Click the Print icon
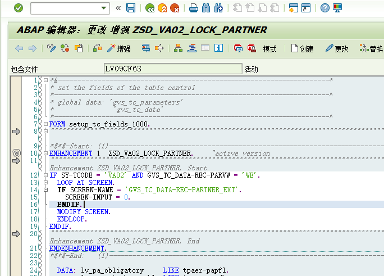 pos(194,8)
